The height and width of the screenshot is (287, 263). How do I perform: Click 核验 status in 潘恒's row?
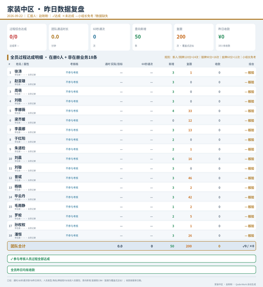(x=249, y=236)
